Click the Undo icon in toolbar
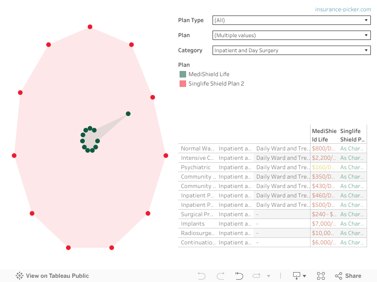 point(202,276)
